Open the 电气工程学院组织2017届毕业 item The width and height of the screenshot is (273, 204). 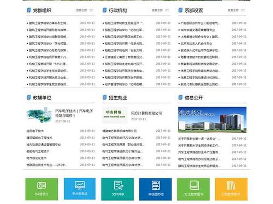(x=123, y=151)
